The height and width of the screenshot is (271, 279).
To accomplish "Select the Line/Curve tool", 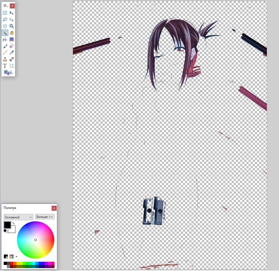I will (x=12, y=66).
